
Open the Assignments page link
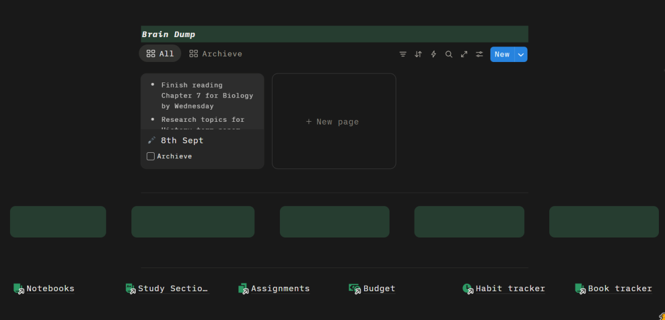pyautogui.click(x=280, y=288)
